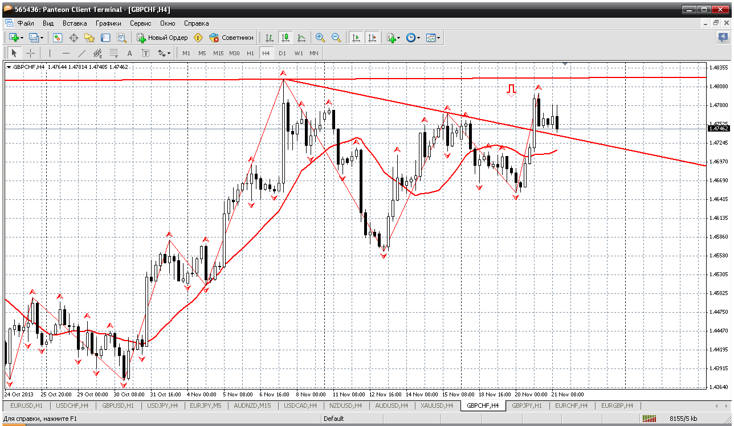Select the Fibonacci retracement tool
734x426 pixels.
[113, 53]
